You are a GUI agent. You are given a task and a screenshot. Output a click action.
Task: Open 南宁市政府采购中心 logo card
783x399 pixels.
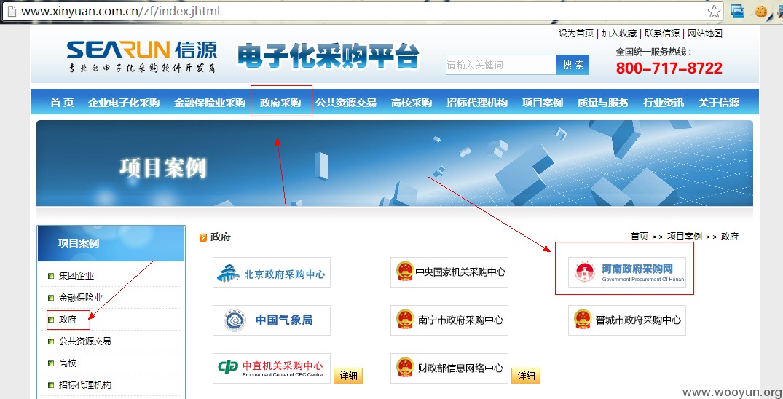(x=449, y=320)
